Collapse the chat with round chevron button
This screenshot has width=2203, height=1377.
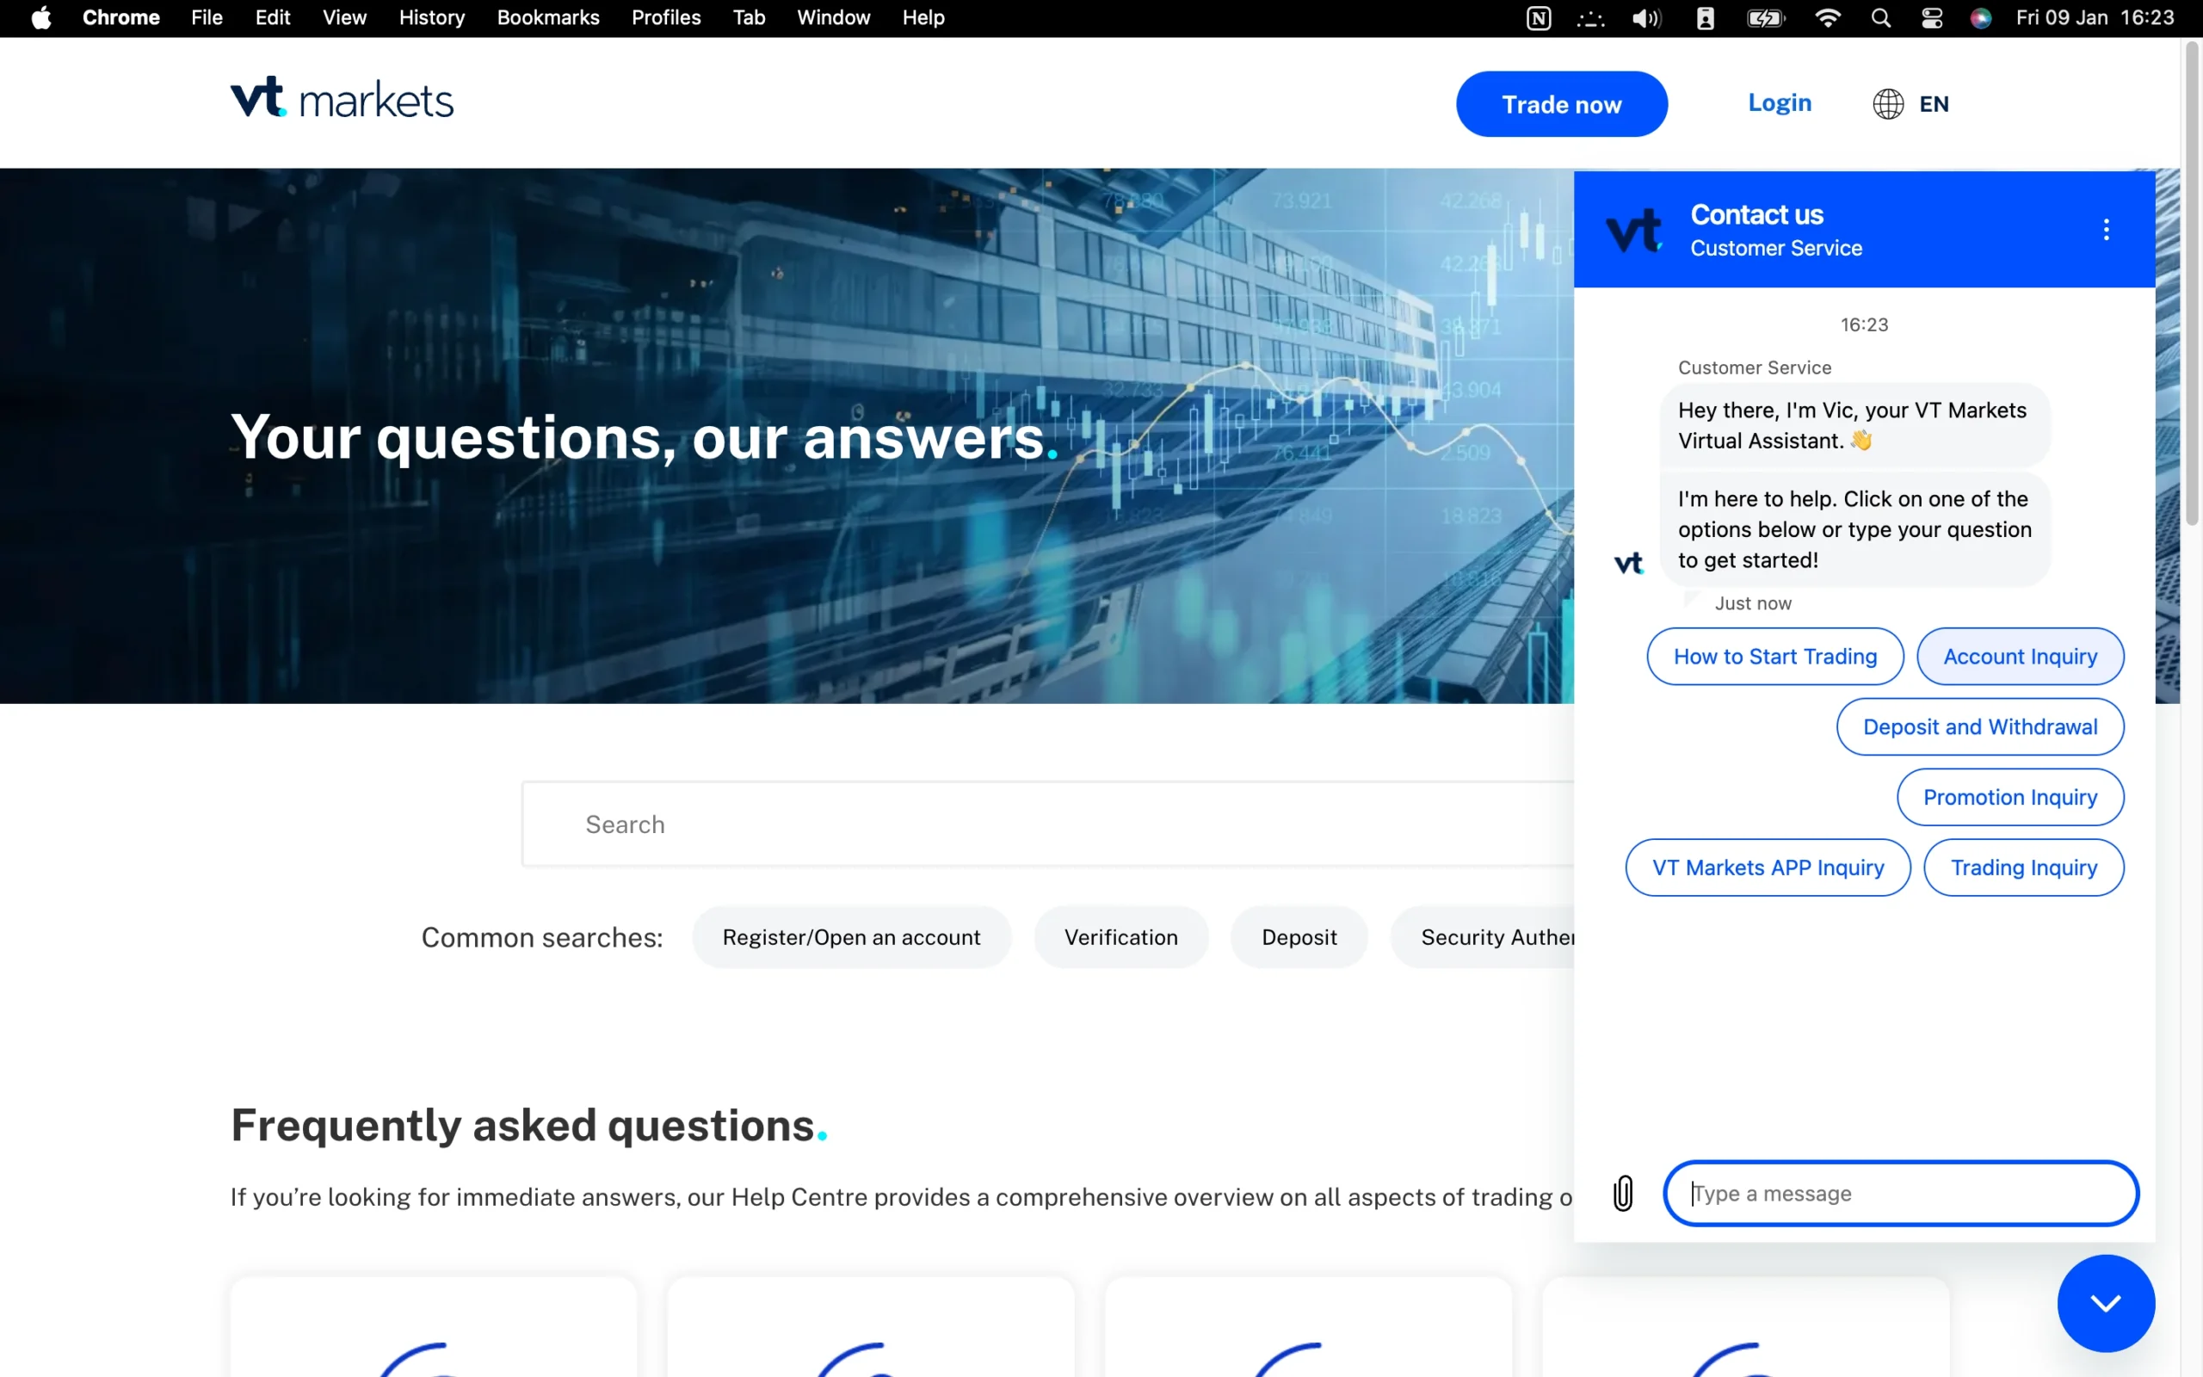2105,1303
